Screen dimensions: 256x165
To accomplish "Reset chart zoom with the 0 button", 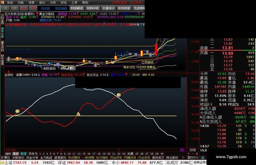I will 197,154.
